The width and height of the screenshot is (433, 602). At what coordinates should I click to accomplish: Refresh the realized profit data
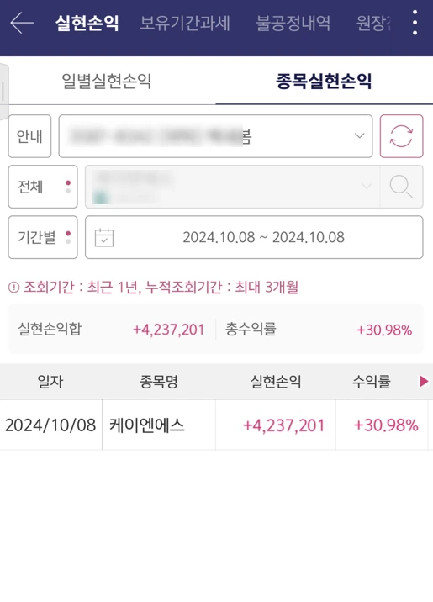point(402,136)
